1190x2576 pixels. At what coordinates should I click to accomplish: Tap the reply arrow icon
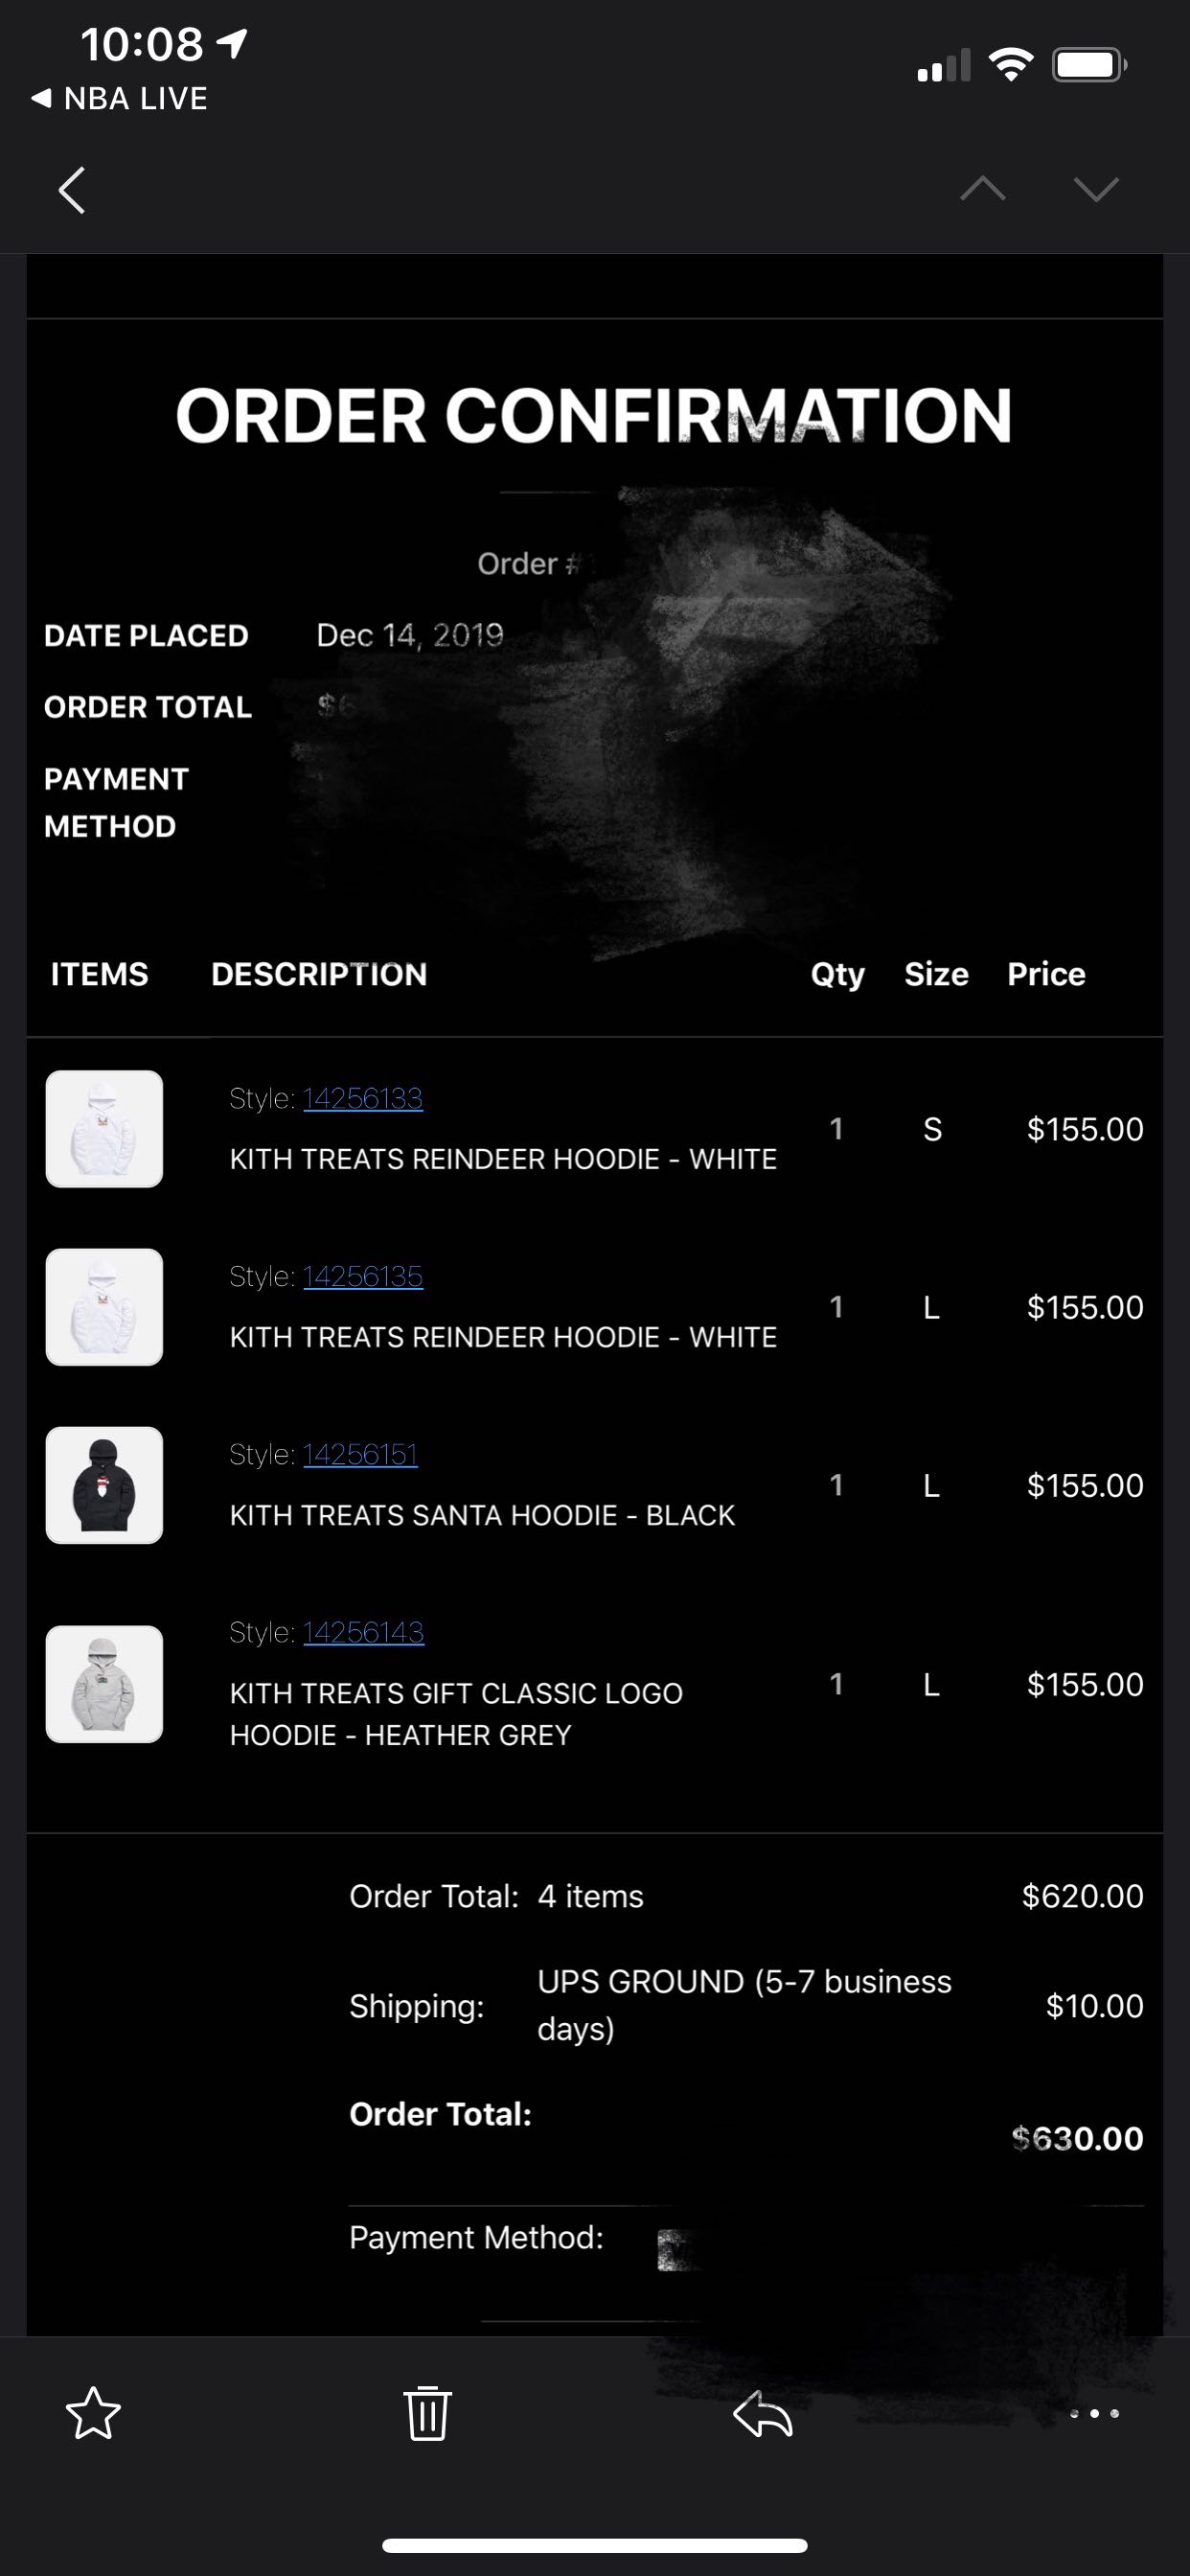pos(763,2413)
